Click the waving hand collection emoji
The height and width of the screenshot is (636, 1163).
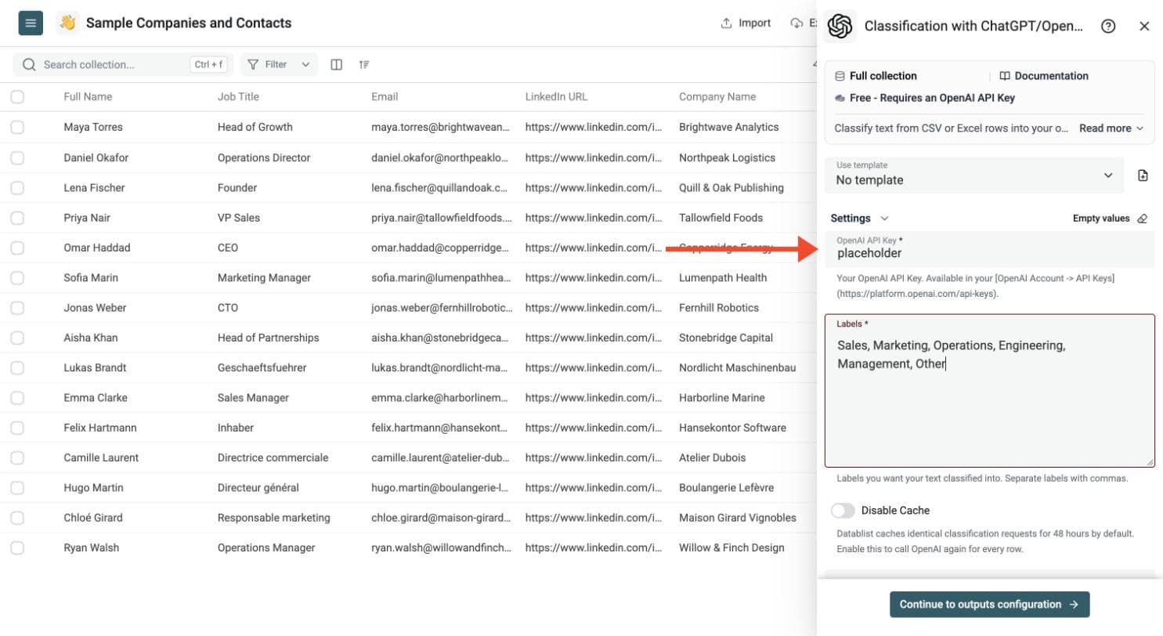point(67,23)
